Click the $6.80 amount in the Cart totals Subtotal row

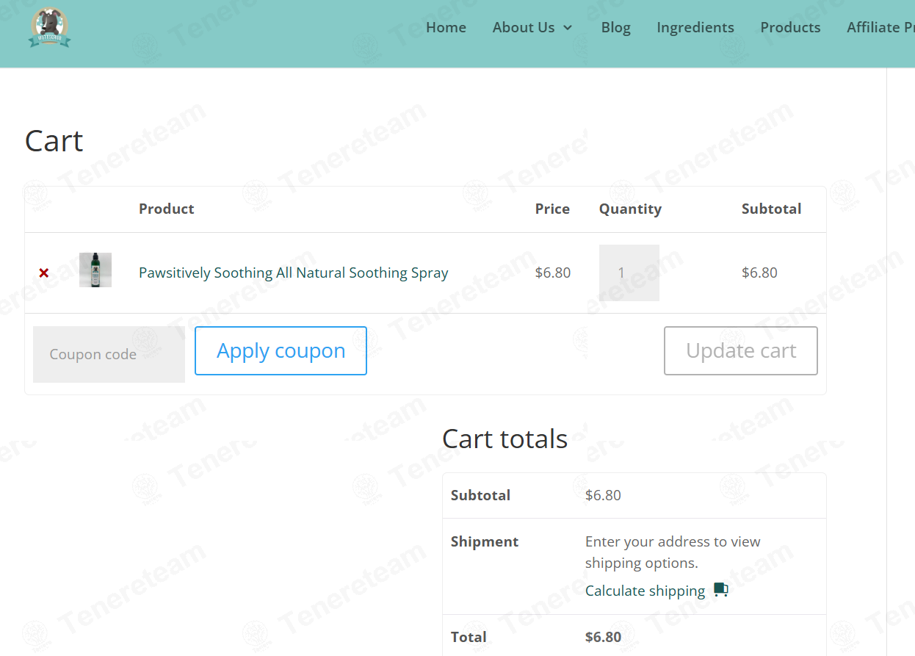pyautogui.click(x=603, y=495)
